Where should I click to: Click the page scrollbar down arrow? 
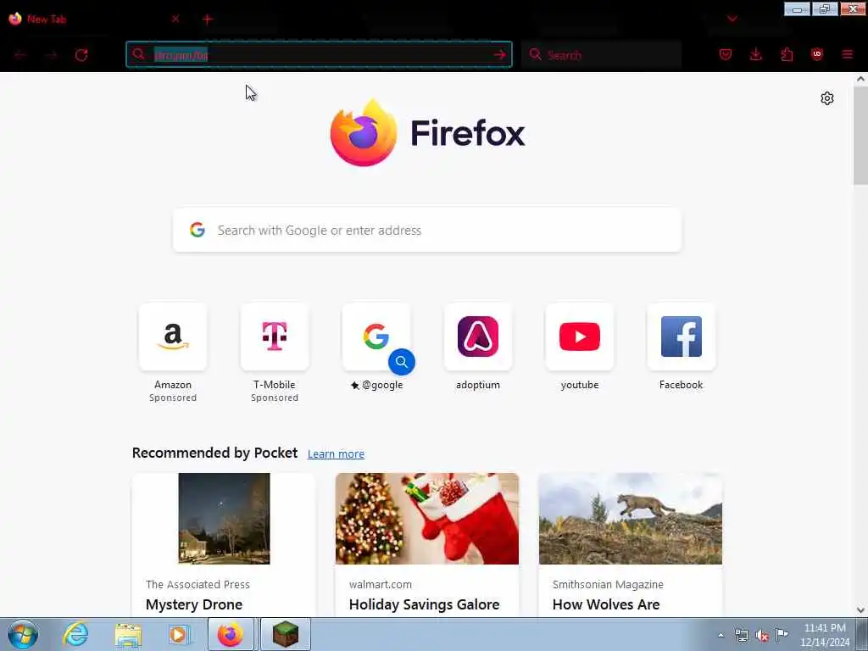860,610
